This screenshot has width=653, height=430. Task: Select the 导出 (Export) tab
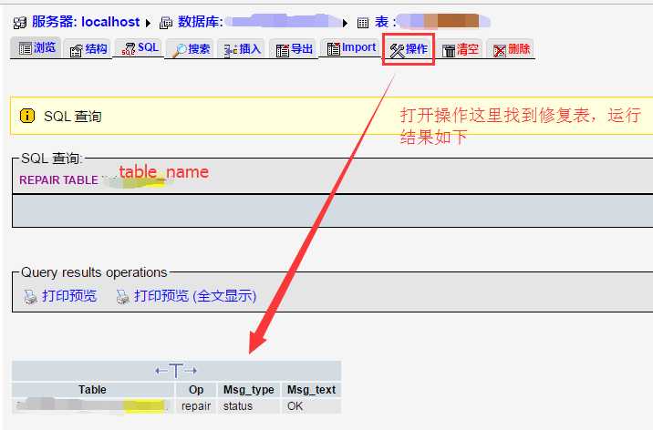click(x=294, y=49)
